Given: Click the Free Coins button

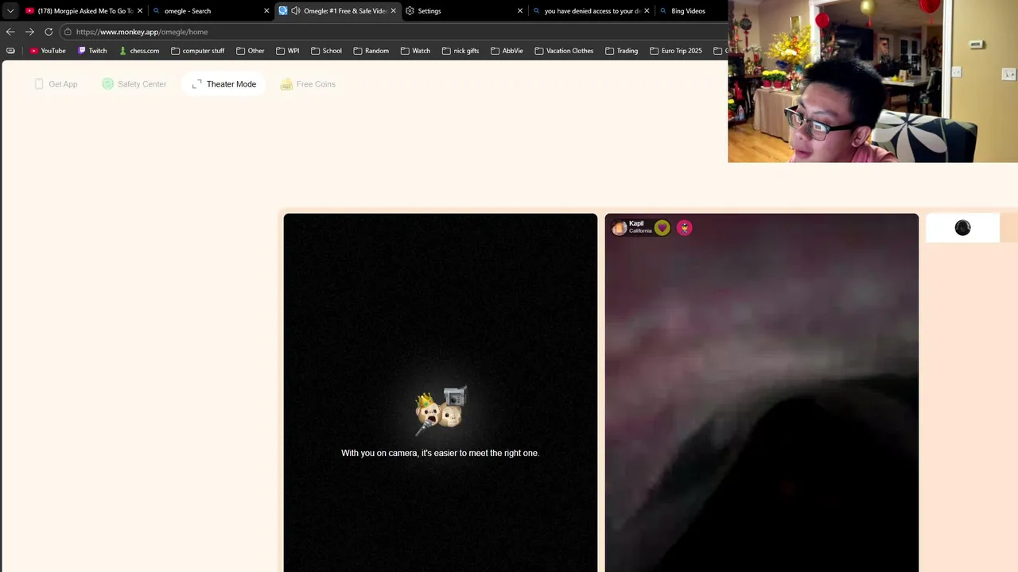Looking at the screenshot, I should click(x=308, y=84).
